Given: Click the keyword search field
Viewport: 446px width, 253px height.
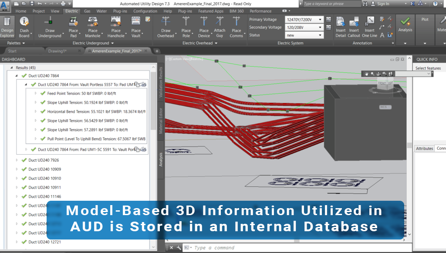Looking at the screenshot, I should pos(331,3).
